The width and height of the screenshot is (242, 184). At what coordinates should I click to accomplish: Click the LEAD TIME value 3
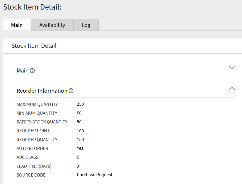click(78, 166)
